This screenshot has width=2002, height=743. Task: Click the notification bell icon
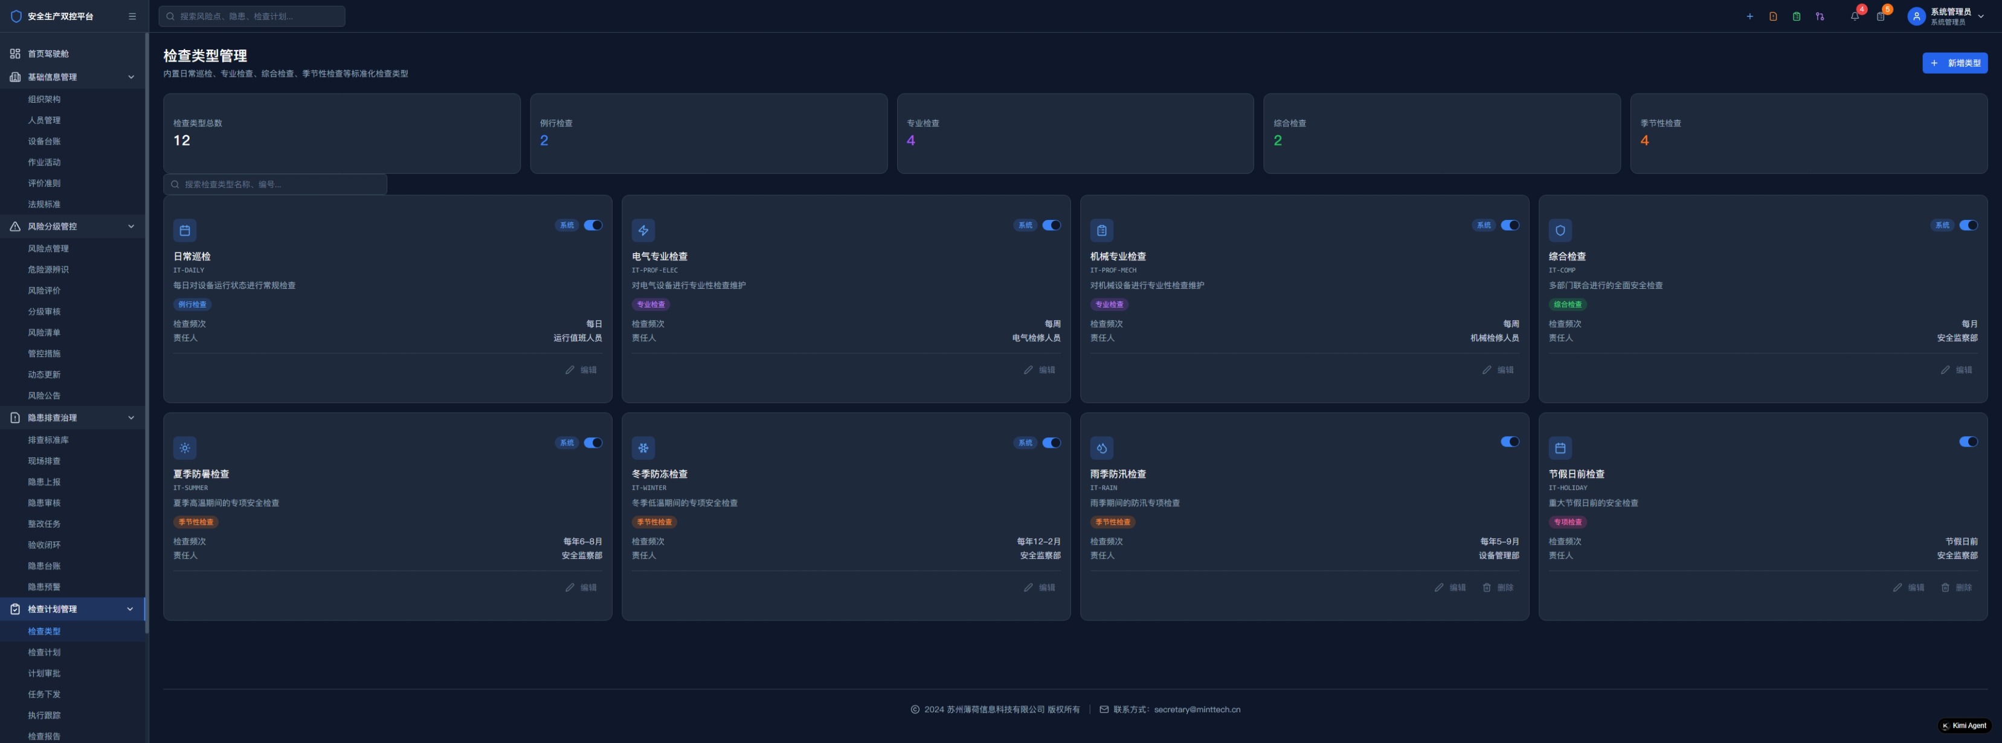point(1855,16)
